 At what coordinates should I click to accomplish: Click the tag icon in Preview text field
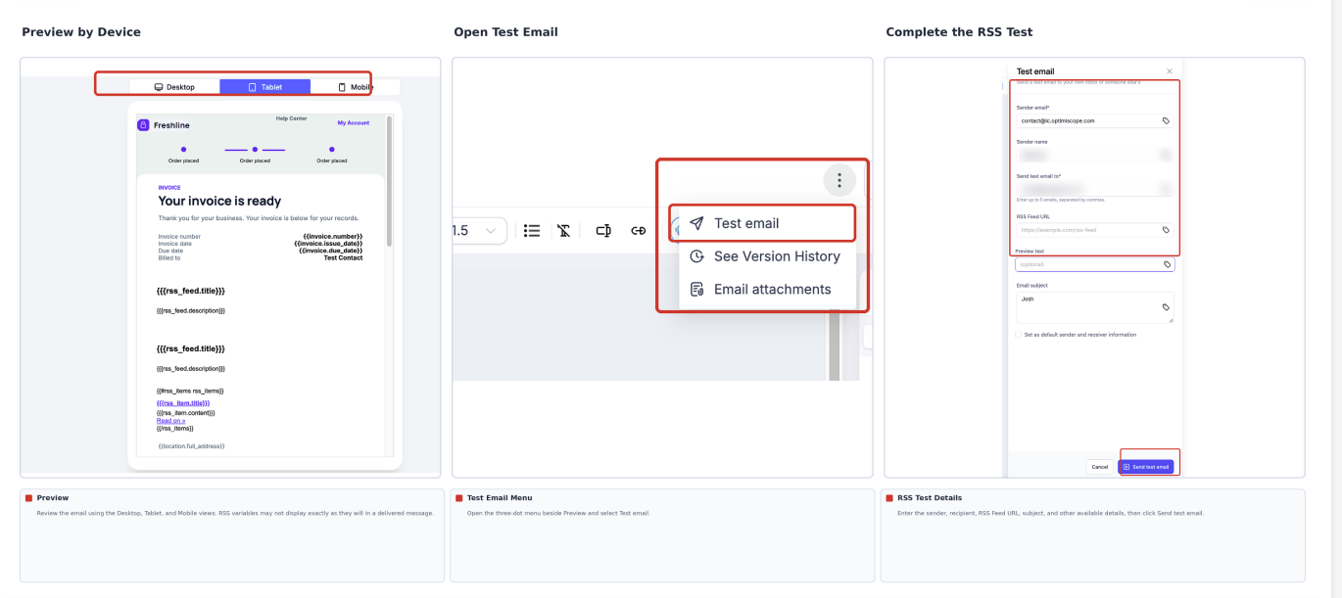[1167, 264]
